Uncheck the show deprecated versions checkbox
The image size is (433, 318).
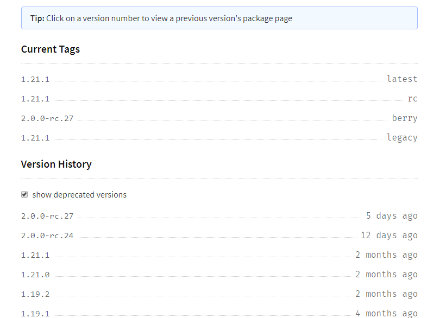pyautogui.click(x=24, y=194)
